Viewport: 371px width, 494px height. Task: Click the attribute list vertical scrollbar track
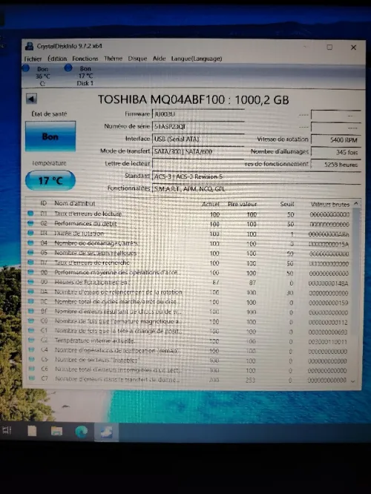pos(355,293)
